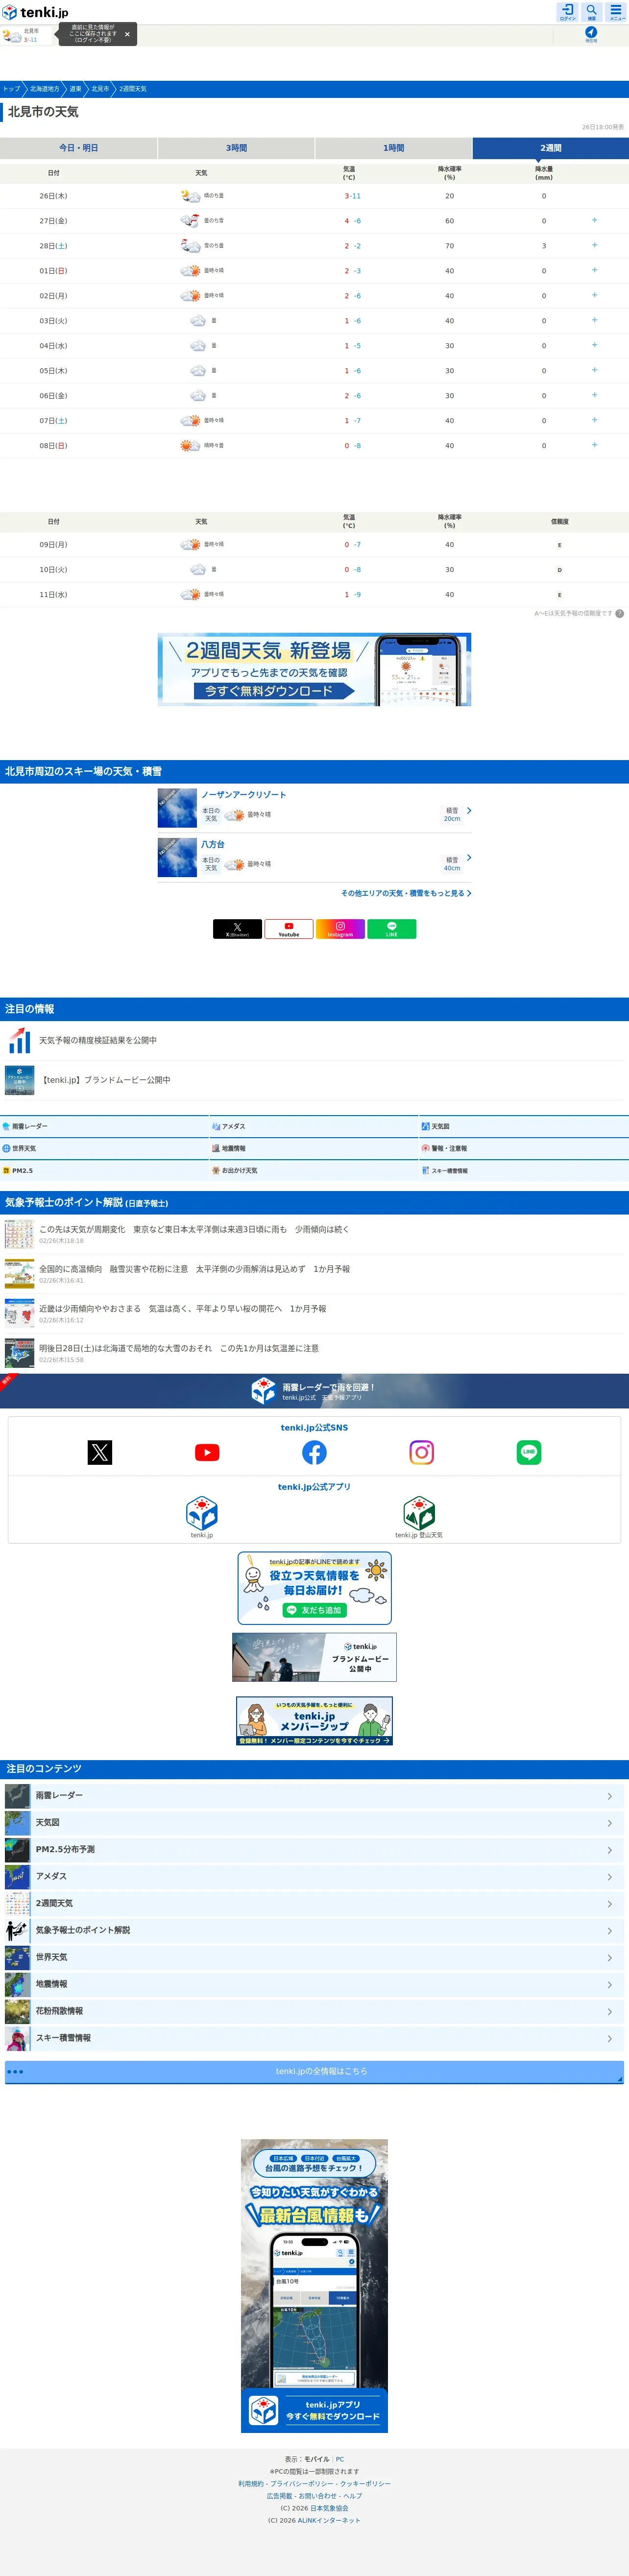The height and width of the screenshot is (2576, 629).
Task: Open 世界天気 quick link
Action: pos(104,1148)
